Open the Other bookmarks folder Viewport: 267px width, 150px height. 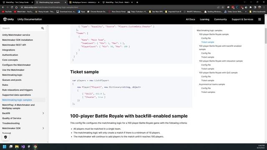click(x=257, y=12)
